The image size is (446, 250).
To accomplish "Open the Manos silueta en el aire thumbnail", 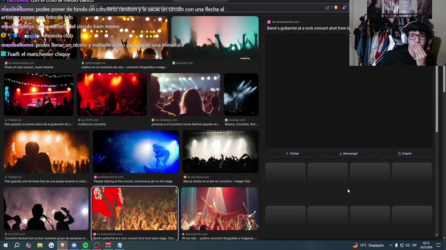I will 221,152.
